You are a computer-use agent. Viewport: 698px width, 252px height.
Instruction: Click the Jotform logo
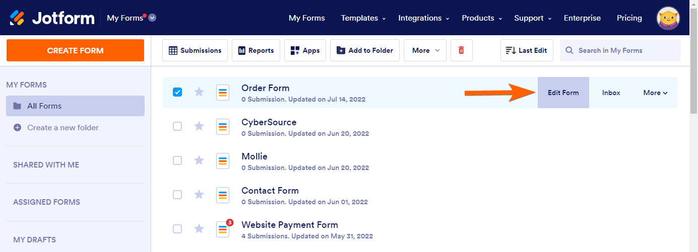[x=52, y=18]
